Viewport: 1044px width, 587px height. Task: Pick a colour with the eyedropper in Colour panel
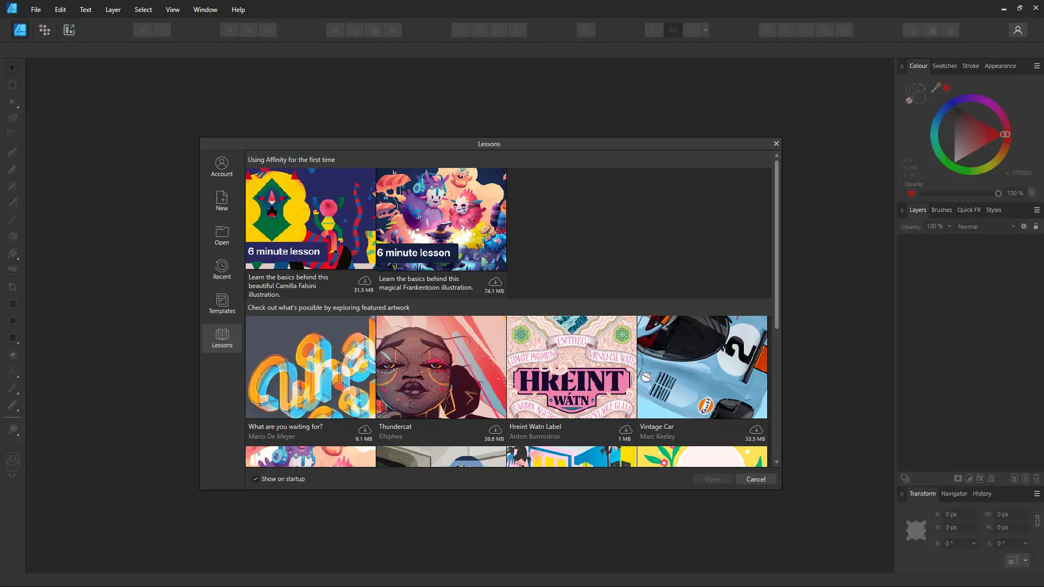[x=936, y=88]
